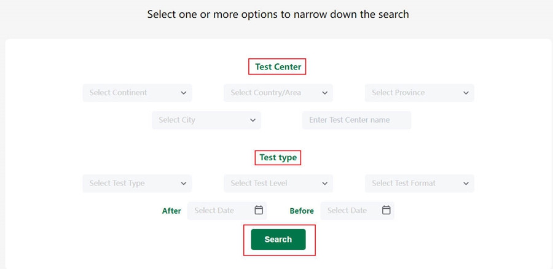
Task: Open the Select Continent combo box text
Action: (119, 93)
